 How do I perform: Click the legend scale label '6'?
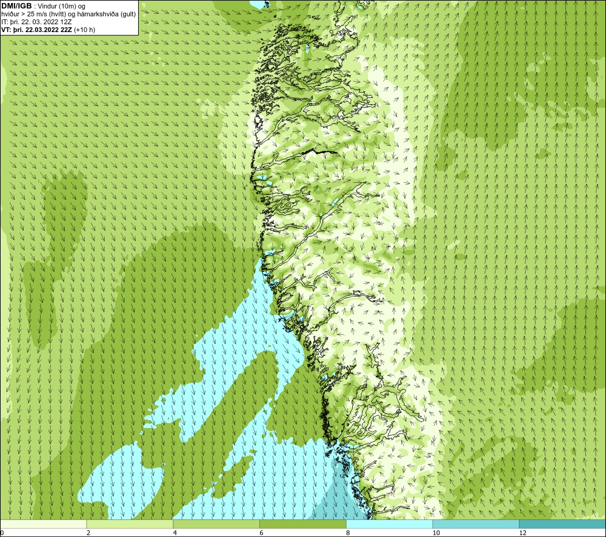click(x=262, y=533)
